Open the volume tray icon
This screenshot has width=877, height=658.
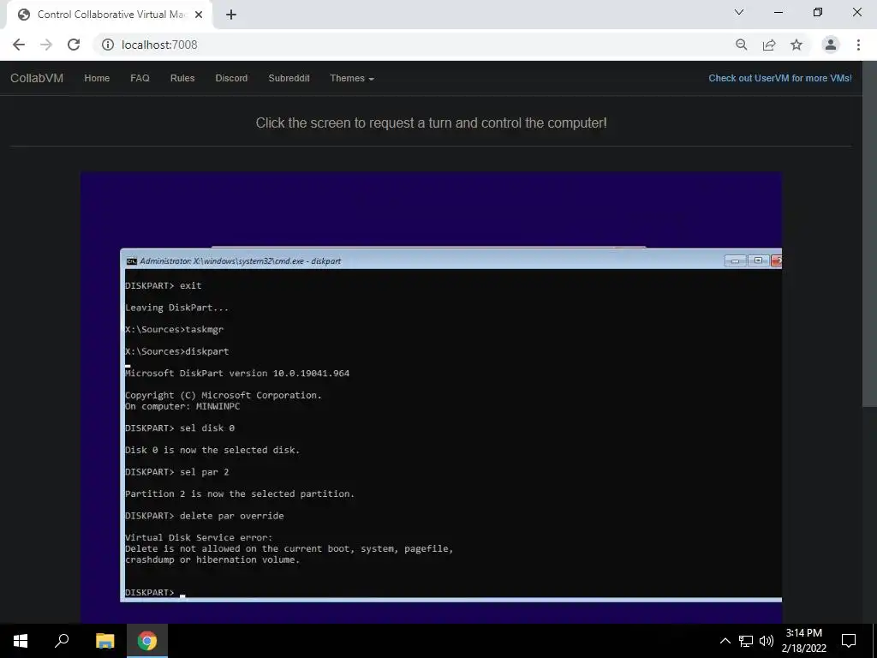[767, 641]
